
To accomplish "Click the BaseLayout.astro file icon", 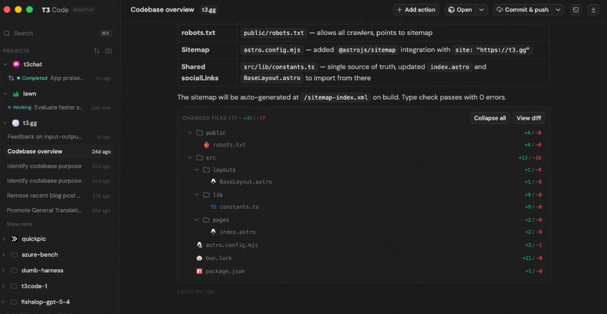I will [213, 182].
